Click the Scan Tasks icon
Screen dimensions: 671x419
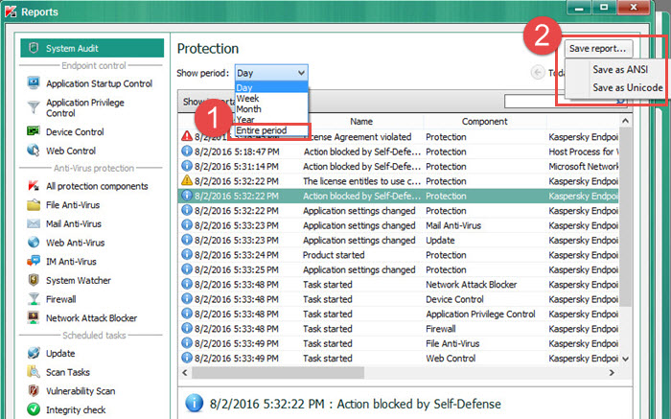pos(34,372)
